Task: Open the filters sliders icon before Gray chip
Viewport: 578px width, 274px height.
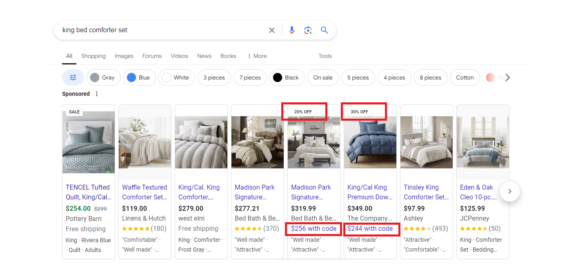Action: coord(73,77)
